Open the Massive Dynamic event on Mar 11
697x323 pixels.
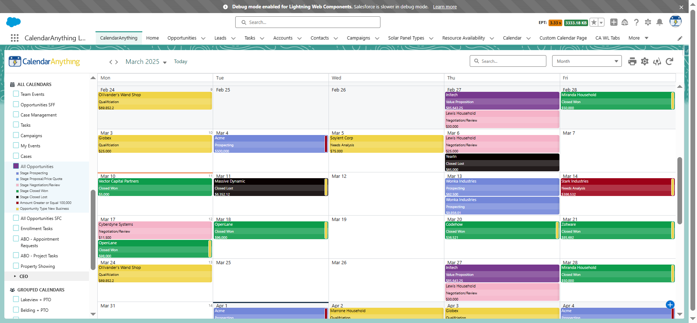tap(271, 187)
